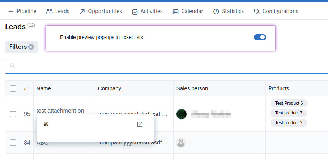Switch to the Statistics tab

tap(233, 11)
